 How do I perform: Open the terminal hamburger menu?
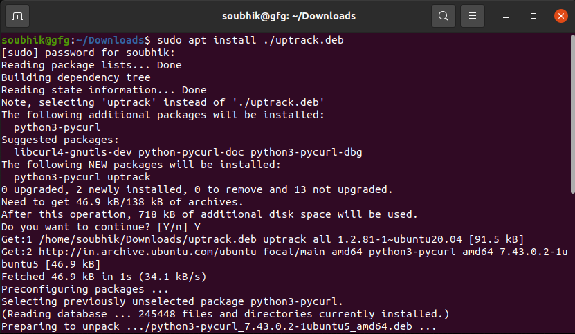pos(473,15)
